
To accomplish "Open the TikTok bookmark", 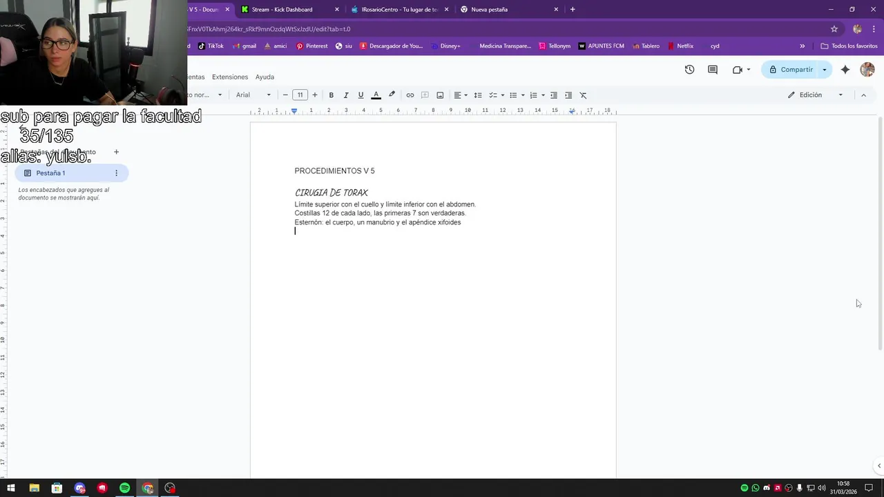I will [211, 46].
